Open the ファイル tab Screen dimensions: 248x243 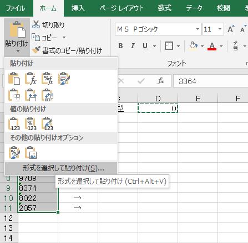click(16, 8)
